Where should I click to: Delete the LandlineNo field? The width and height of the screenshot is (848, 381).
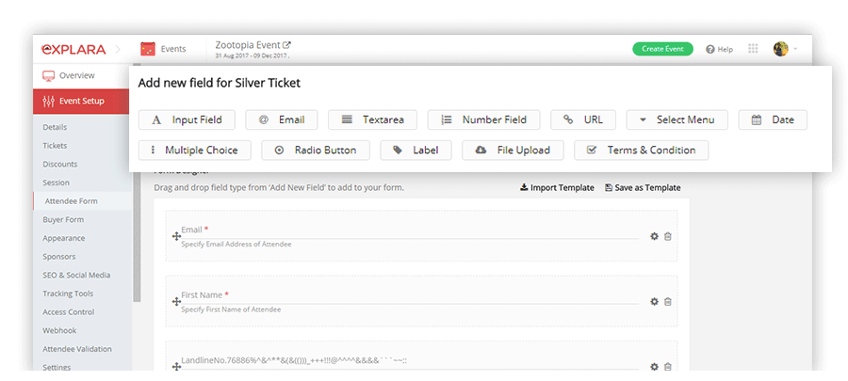(668, 367)
